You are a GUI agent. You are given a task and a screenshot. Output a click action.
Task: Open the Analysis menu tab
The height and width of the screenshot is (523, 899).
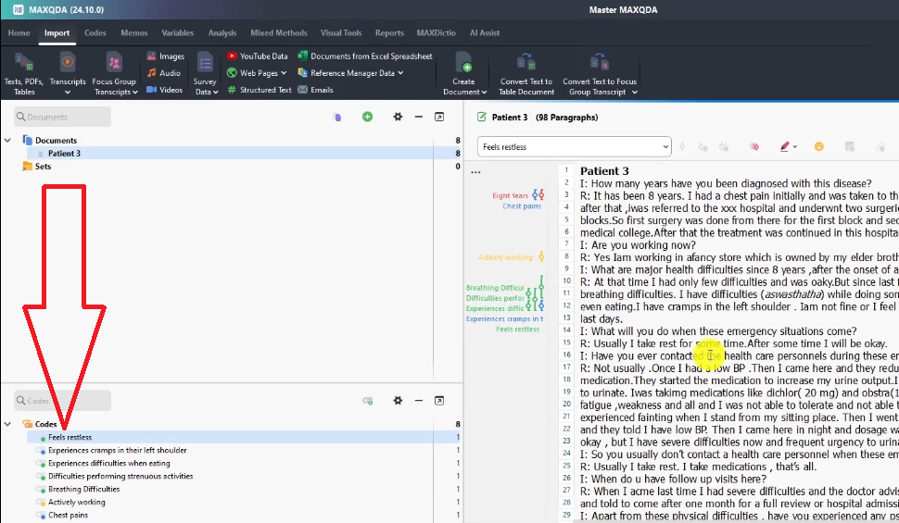(x=222, y=32)
